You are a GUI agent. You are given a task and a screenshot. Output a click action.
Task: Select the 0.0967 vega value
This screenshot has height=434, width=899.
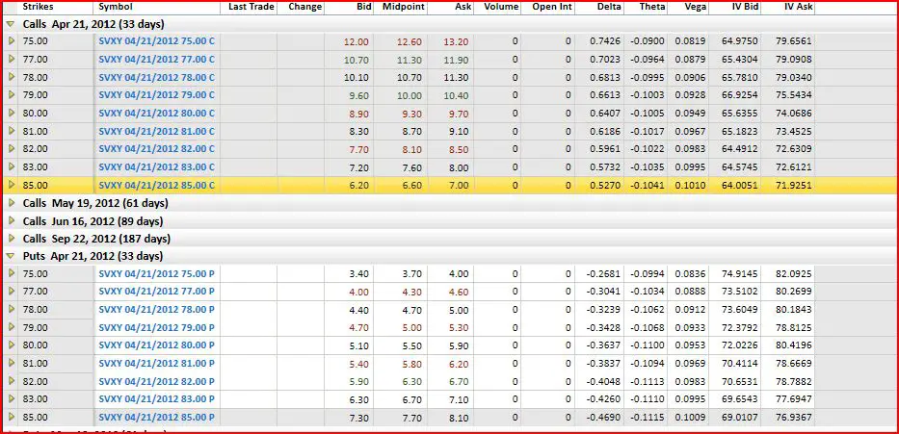click(x=690, y=131)
